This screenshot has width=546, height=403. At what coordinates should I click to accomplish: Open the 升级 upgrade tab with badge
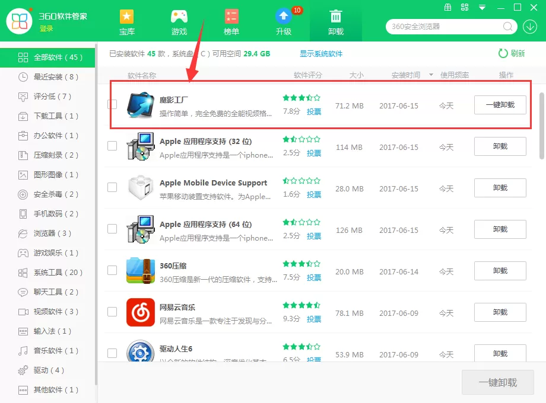(x=284, y=23)
